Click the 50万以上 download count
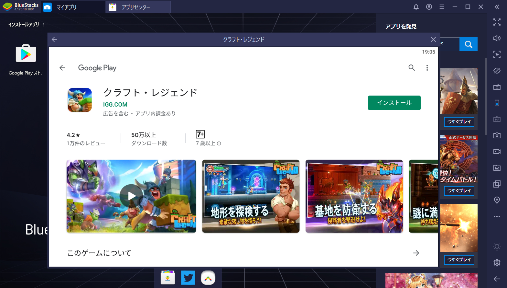The width and height of the screenshot is (507, 288). (144, 135)
